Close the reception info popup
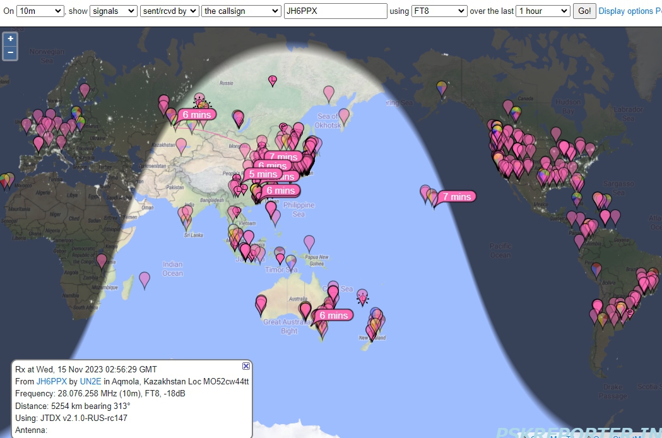 pos(245,366)
